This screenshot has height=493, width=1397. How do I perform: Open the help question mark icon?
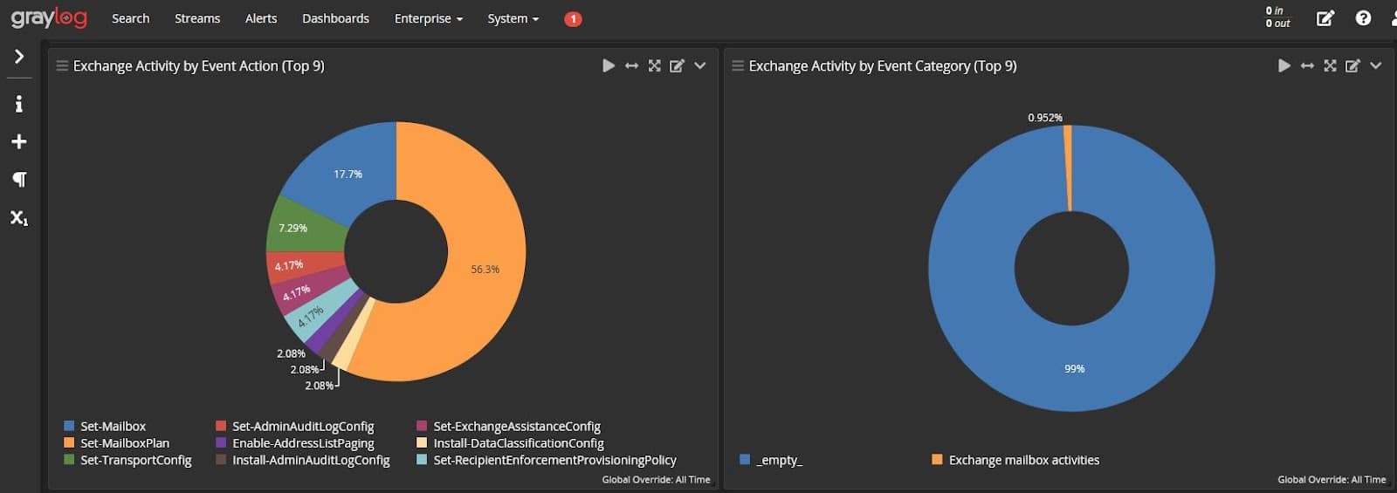coord(1363,18)
